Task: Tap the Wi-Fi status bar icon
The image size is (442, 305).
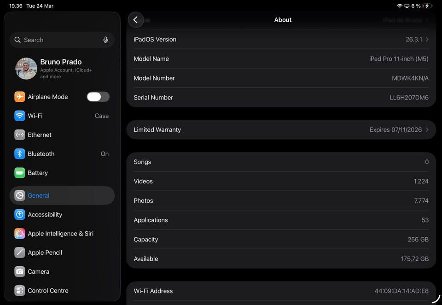Action: [x=400, y=6]
